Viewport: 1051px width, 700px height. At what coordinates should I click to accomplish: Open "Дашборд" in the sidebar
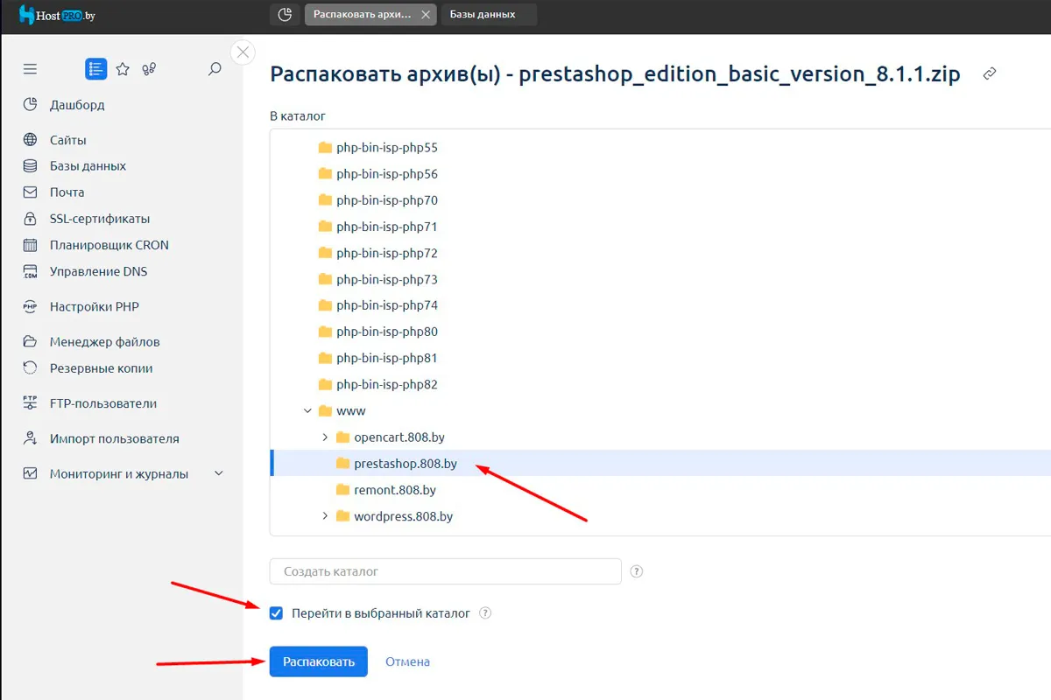(77, 105)
